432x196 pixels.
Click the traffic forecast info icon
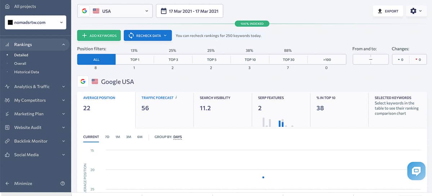point(176,98)
